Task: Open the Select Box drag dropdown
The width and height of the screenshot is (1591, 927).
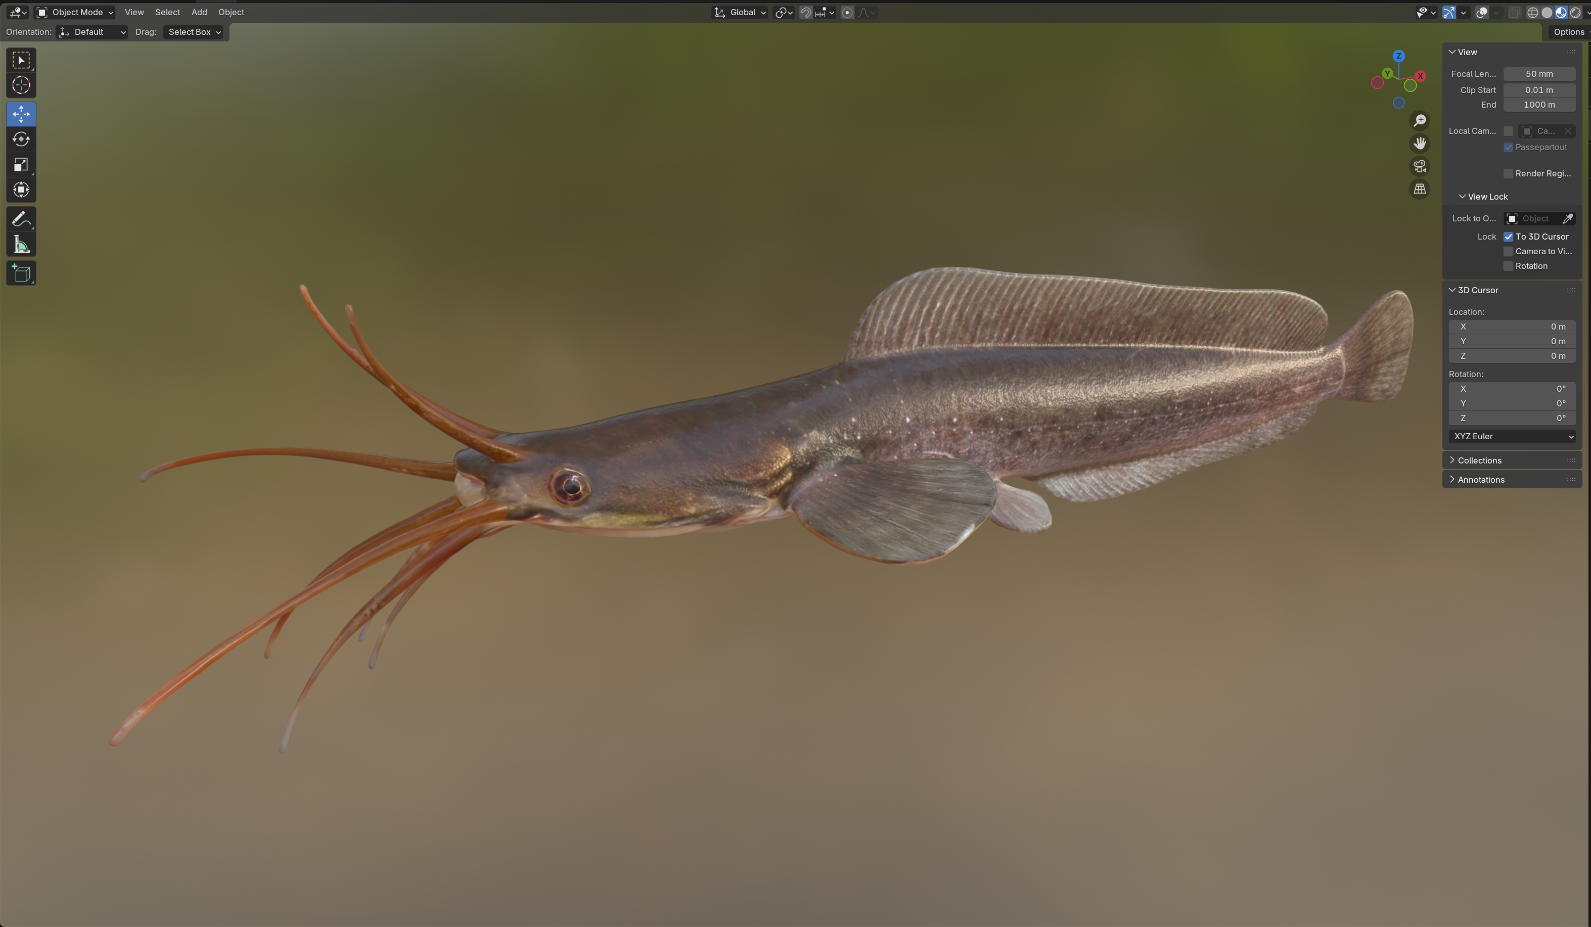Action: (194, 31)
